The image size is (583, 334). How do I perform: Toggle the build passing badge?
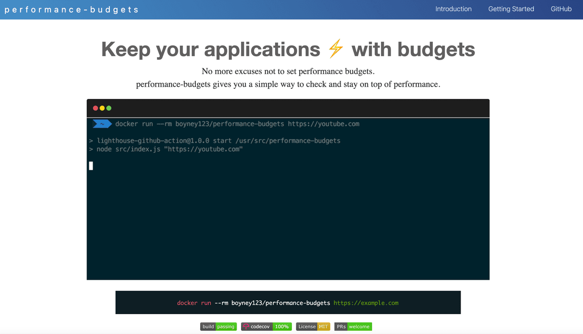click(218, 326)
